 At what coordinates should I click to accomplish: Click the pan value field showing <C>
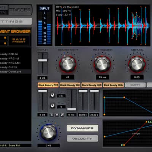(x=61, y=96)
